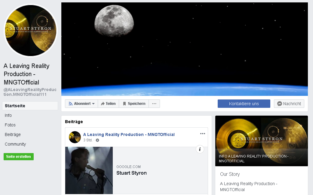Open Fotos in the sidebar

click(x=10, y=125)
